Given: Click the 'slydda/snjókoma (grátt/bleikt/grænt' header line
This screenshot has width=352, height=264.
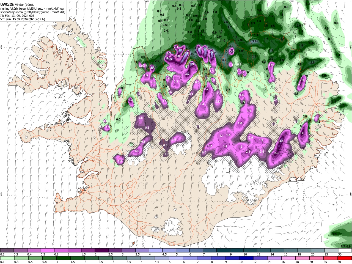Looking at the screenshot, I should (x=33, y=12).
